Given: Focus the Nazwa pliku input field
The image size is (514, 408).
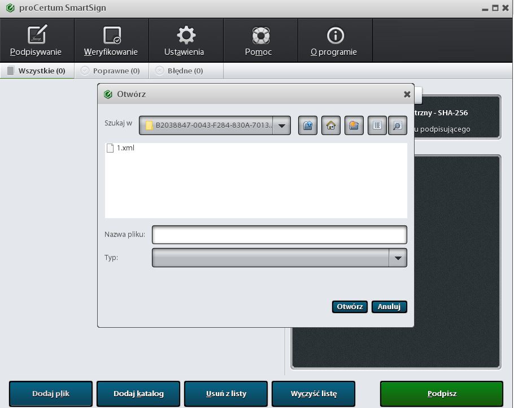Looking at the screenshot, I should point(279,235).
